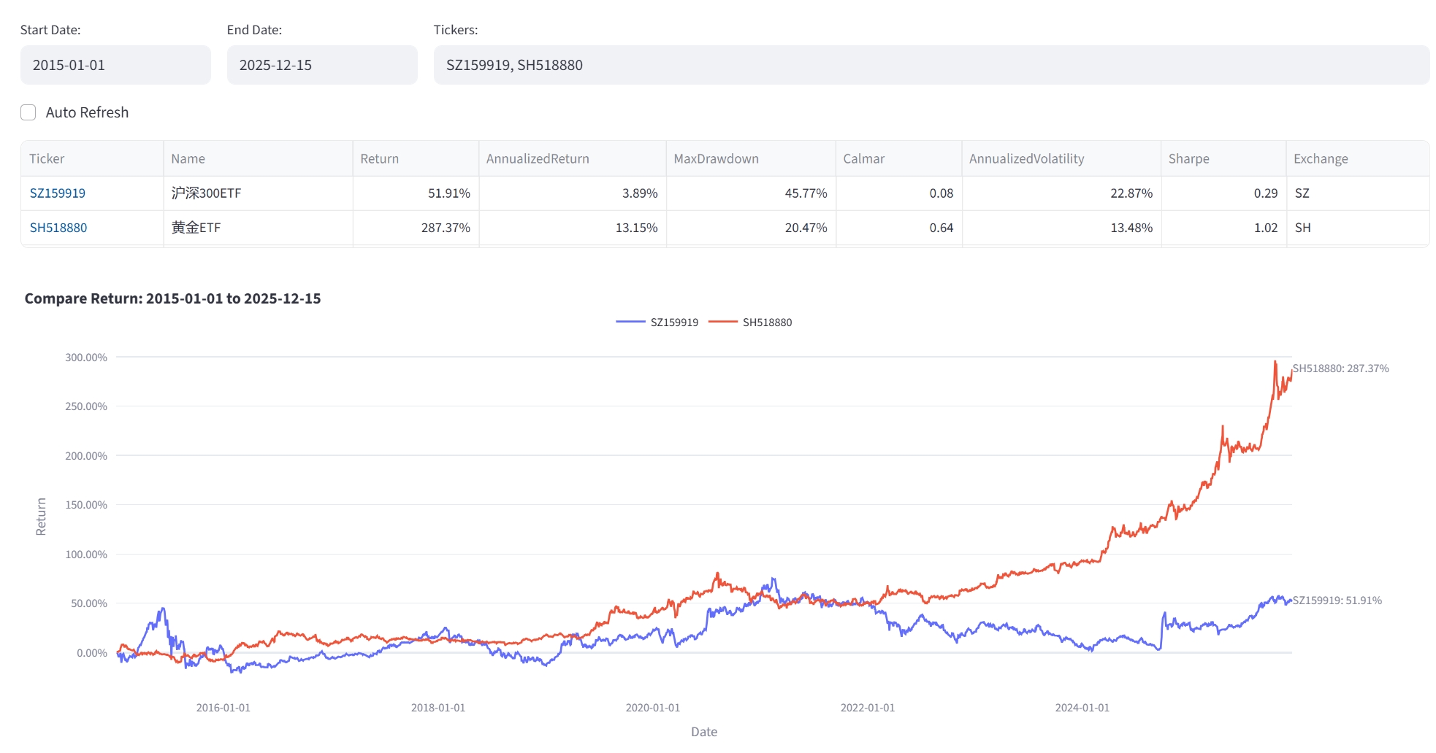Click the Calmar column header
This screenshot has height=753, width=1436.
click(x=863, y=159)
